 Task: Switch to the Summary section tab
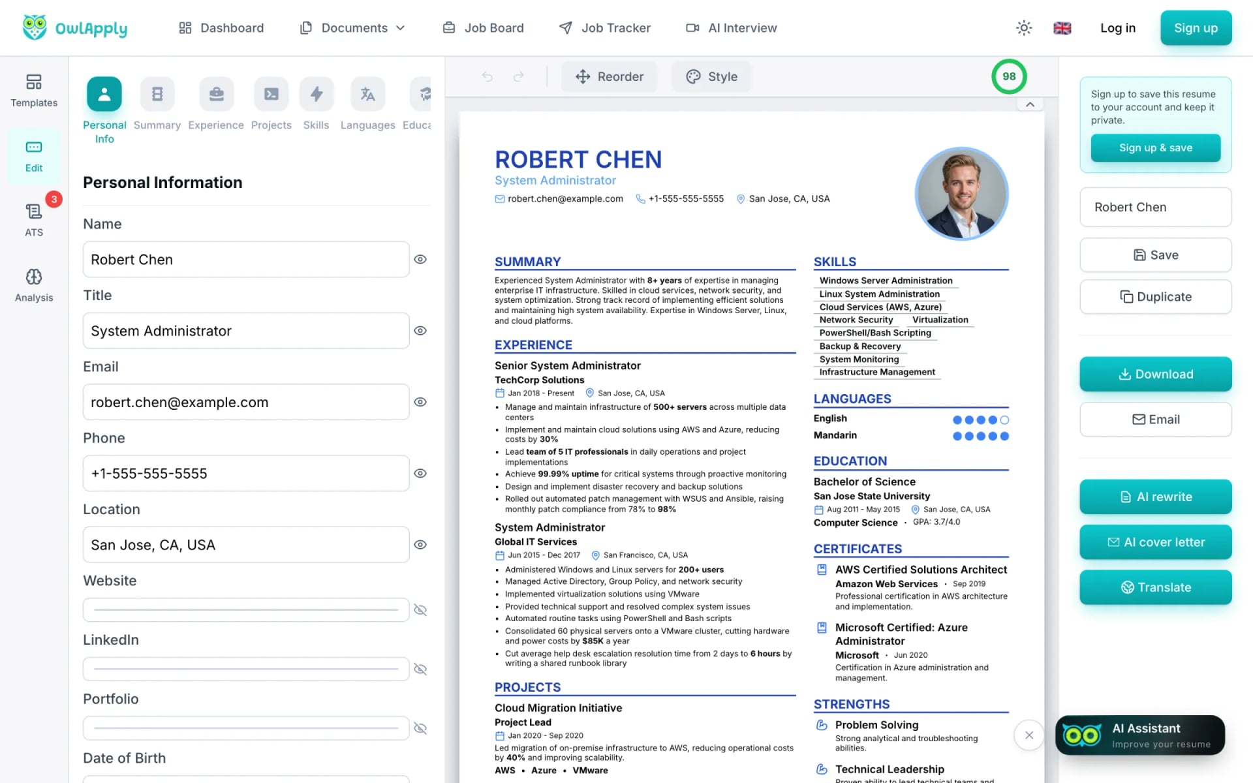pos(157,104)
